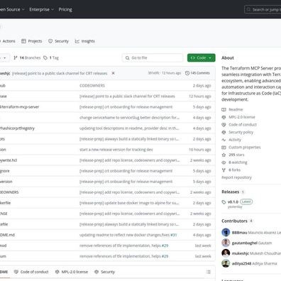Click the branch icon beside 14 Branches
The image size is (281, 281).
(16, 57)
